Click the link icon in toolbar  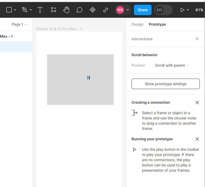(105, 10)
